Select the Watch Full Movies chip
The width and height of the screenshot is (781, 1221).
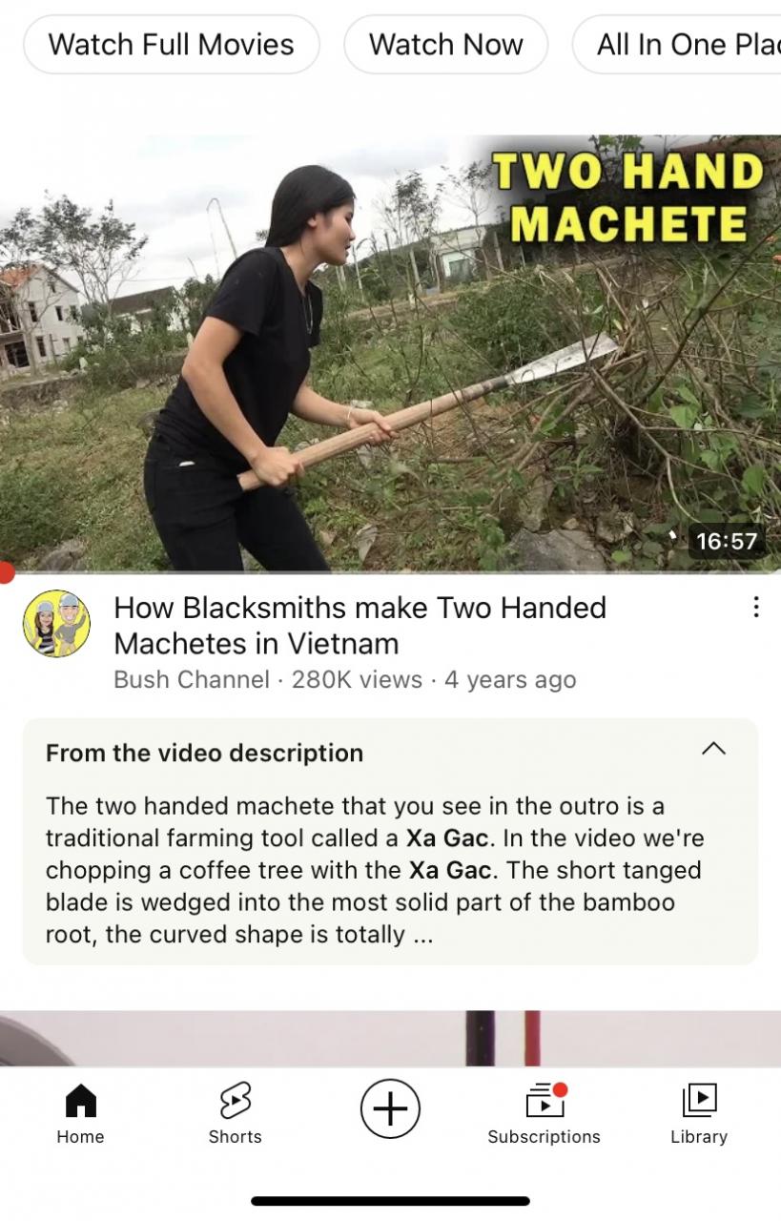pyautogui.click(x=172, y=44)
